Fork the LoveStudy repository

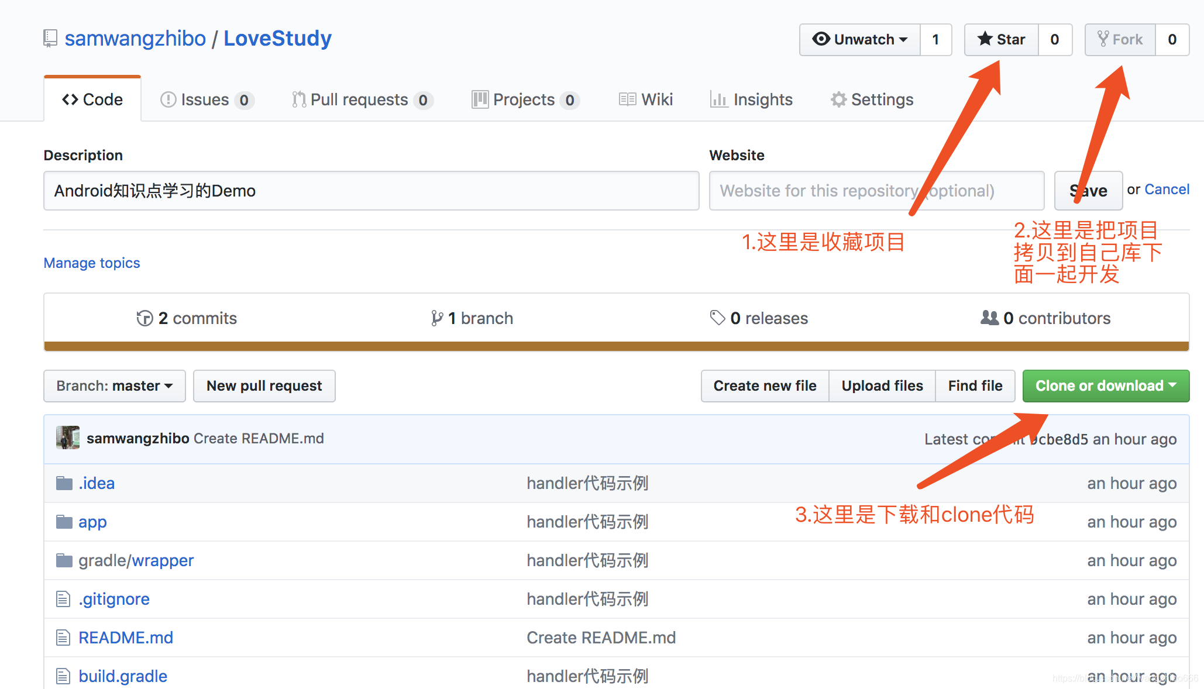[x=1120, y=40]
